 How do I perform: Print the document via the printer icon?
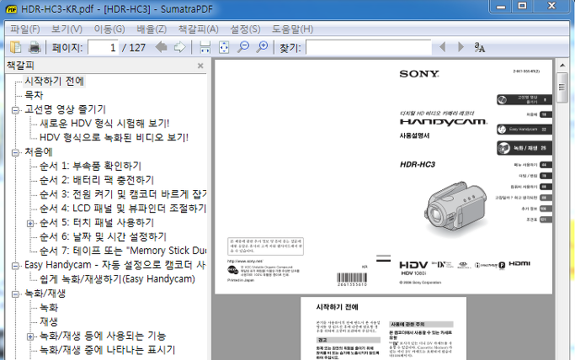35,47
